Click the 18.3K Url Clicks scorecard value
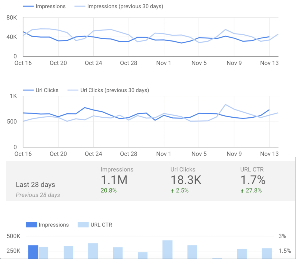Viewport: 296px width, 259px height. (x=186, y=180)
